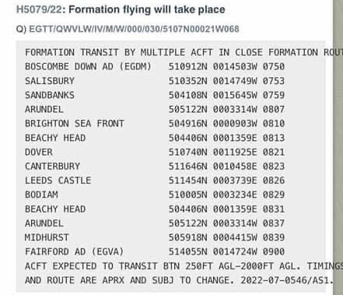
Task: Click the Q) label before the code
Action: pos(21,29)
